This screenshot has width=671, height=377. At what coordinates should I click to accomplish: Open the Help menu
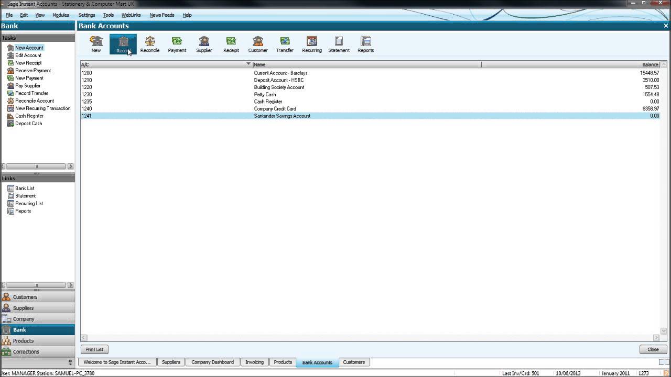(187, 15)
